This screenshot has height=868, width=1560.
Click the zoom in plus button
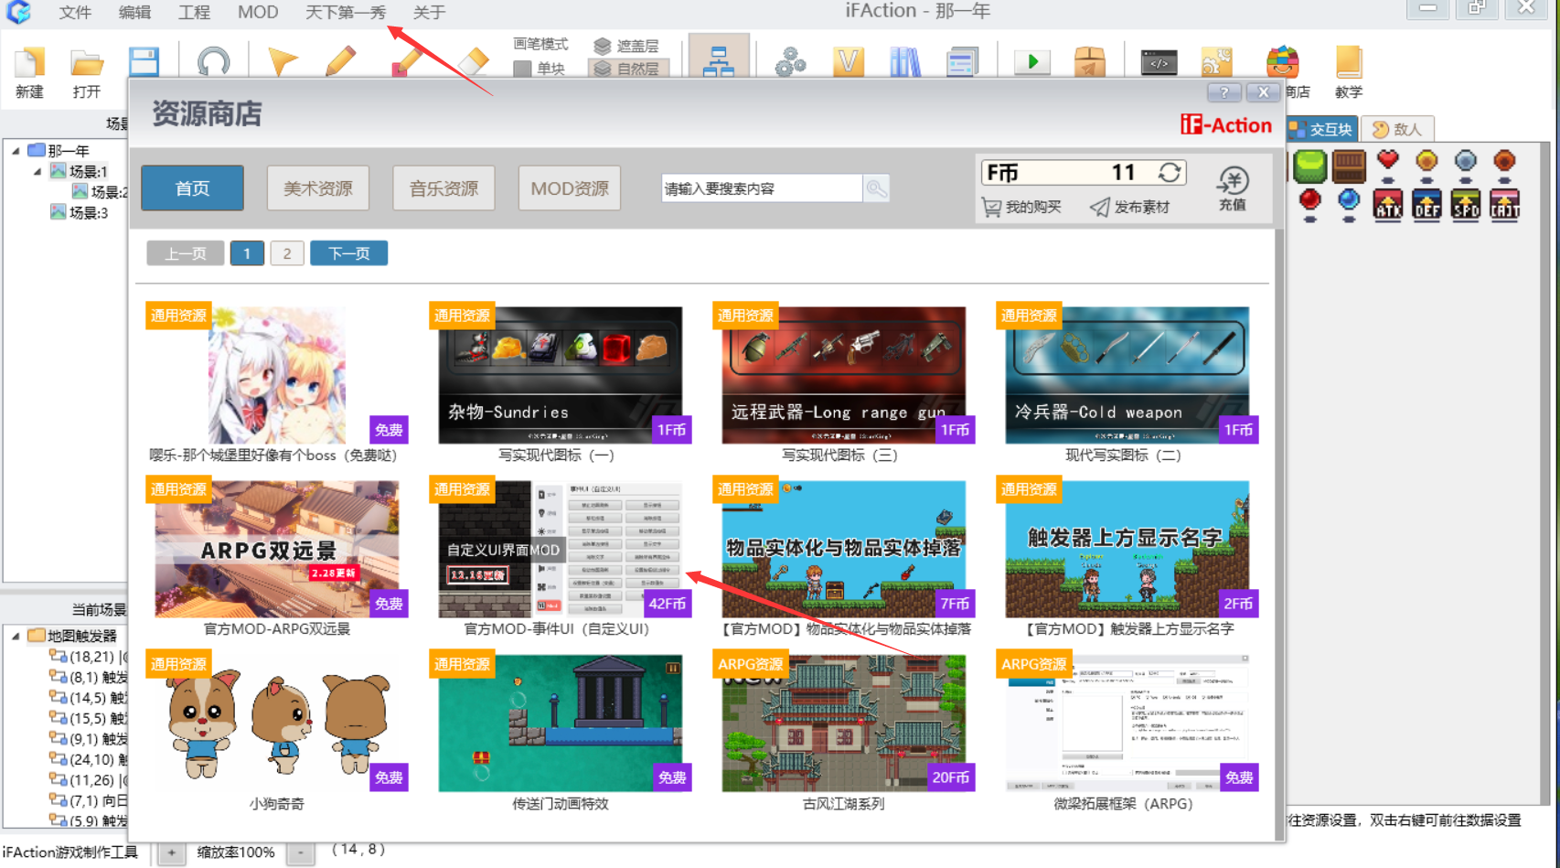171,853
